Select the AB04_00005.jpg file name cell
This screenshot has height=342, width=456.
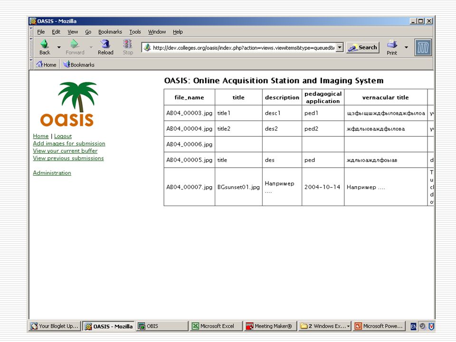click(x=190, y=160)
